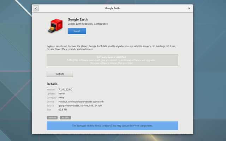This screenshot has width=226, height=141.
Task: Click the 'Category' label
Action: (52, 98)
